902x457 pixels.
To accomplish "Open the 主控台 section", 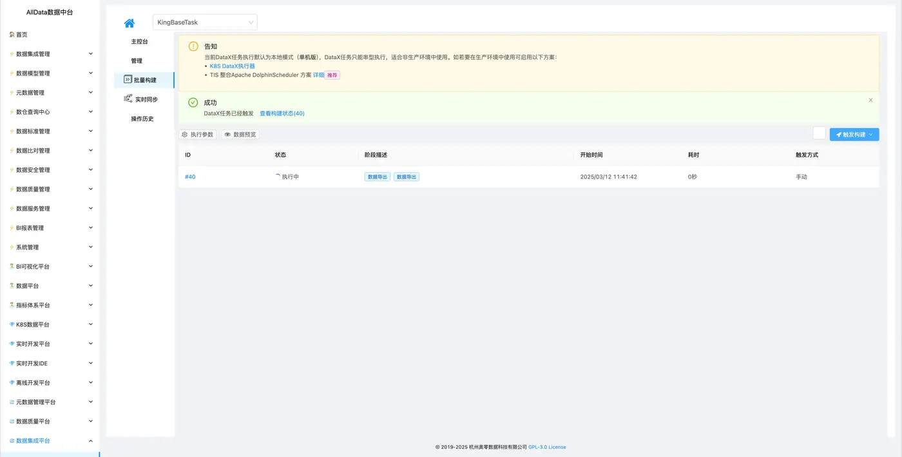I will (x=139, y=41).
